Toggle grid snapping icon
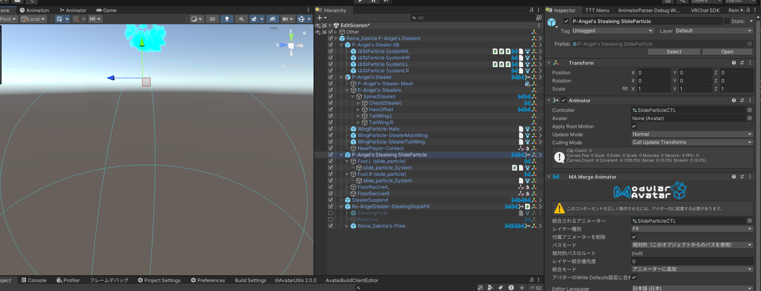The width and height of the screenshot is (761, 291). pos(76,19)
